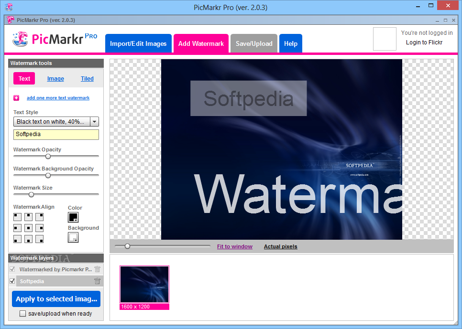The width and height of the screenshot is (462, 329).
Task: Click 'Fit to window' link
Action: tap(234, 246)
